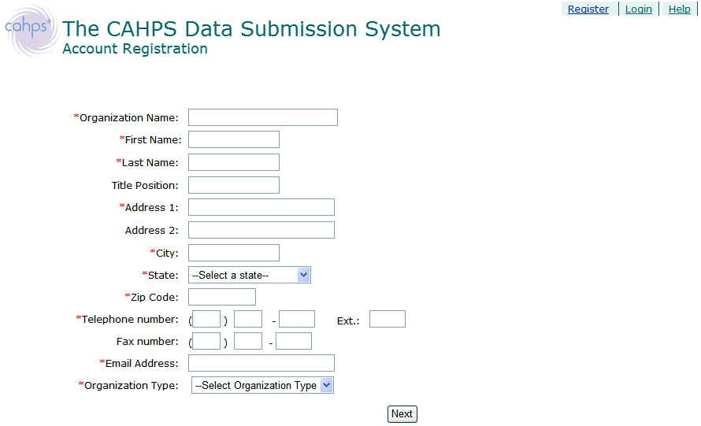Open the Help link
701x426 pixels.
click(x=679, y=9)
